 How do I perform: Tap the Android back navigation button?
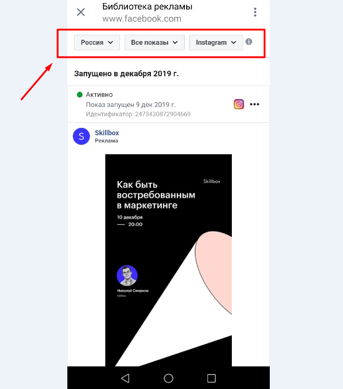(x=125, y=378)
